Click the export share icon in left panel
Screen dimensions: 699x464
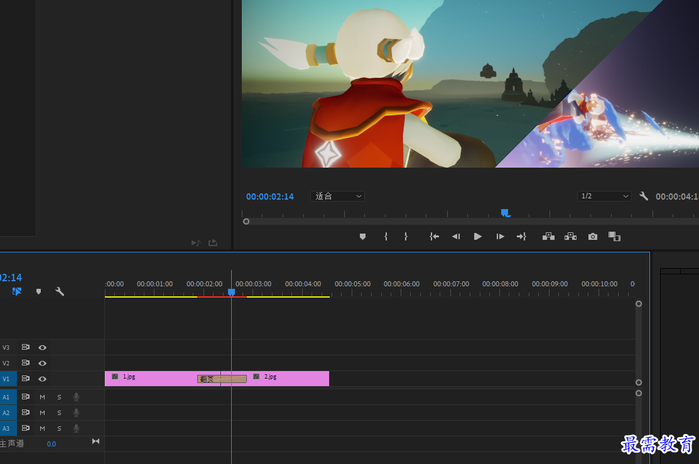(x=213, y=242)
